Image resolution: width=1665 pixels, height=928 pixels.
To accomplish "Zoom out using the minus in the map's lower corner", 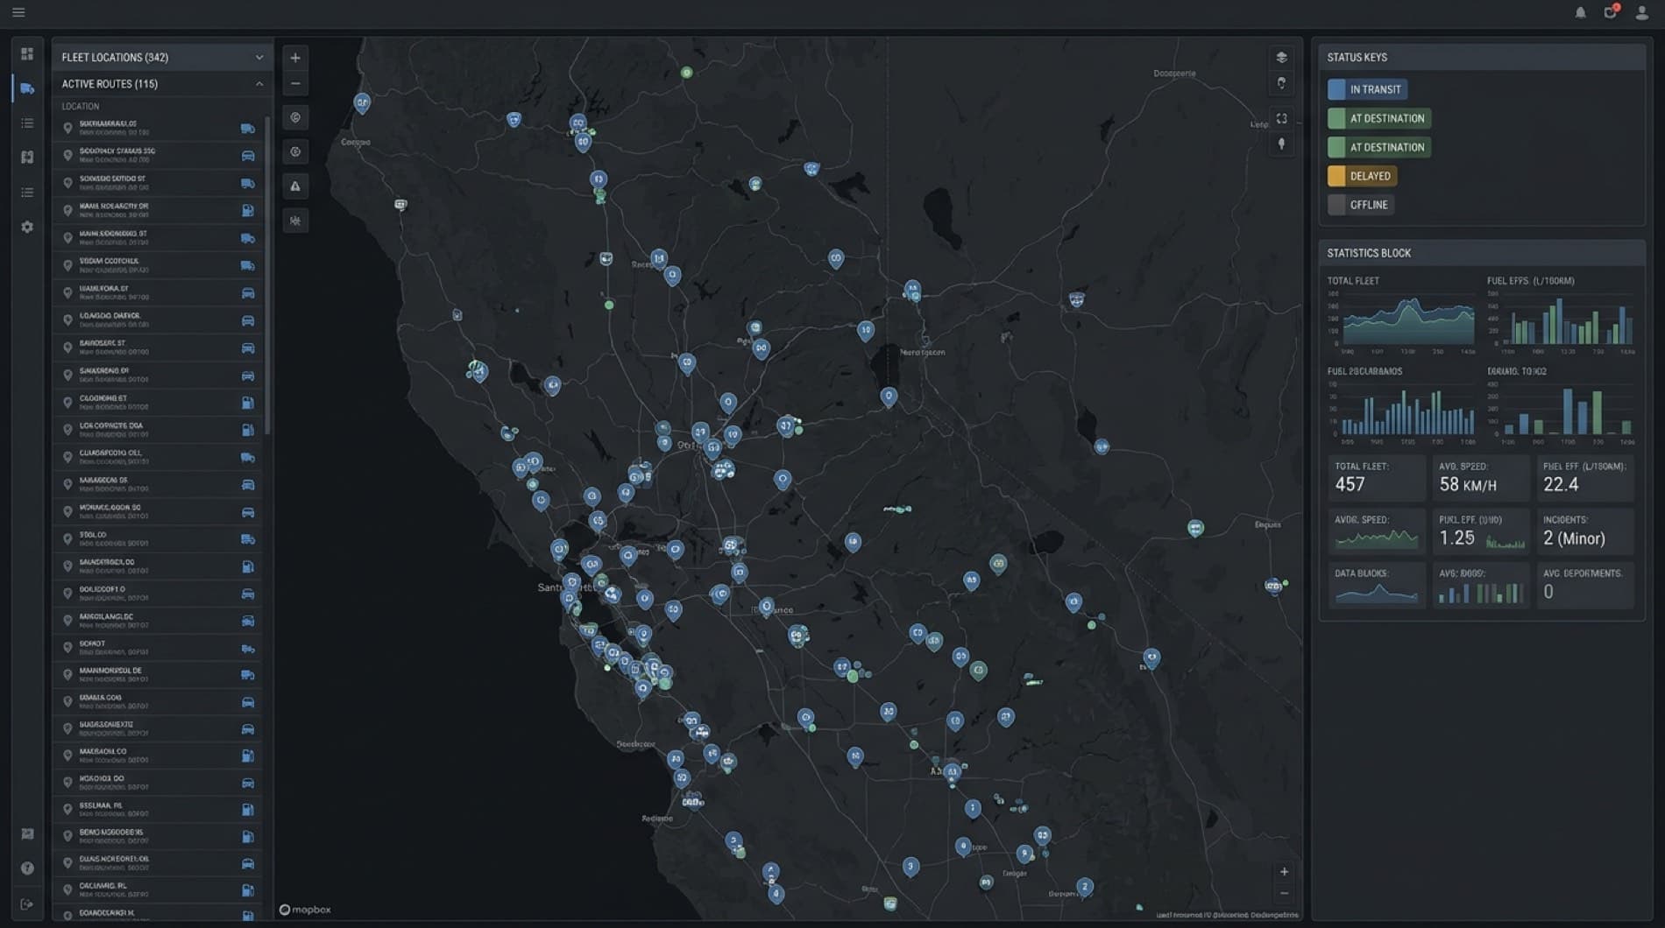I will tap(1284, 894).
